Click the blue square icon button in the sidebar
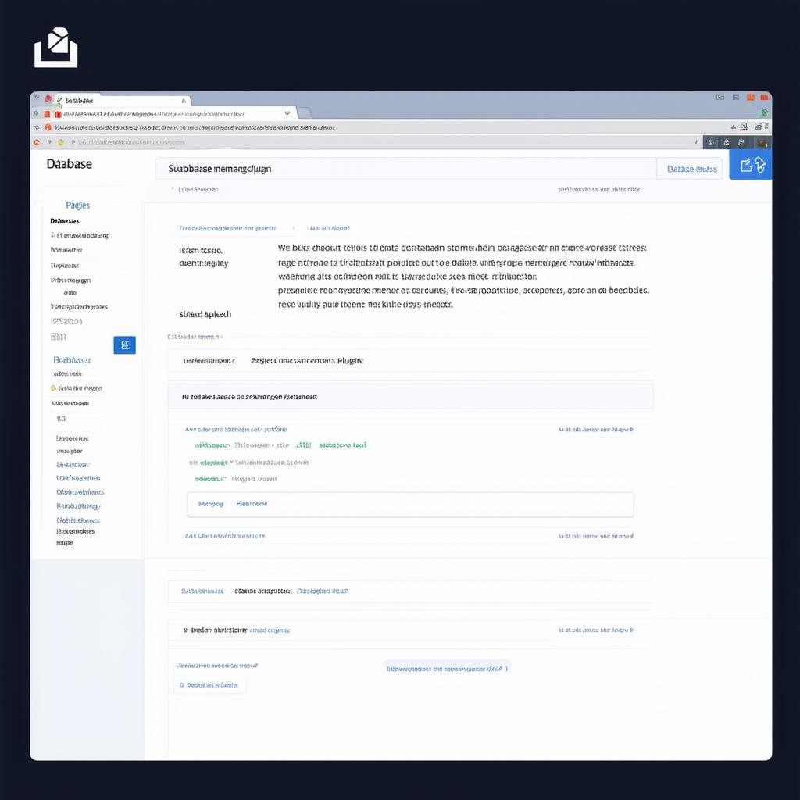 124,345
